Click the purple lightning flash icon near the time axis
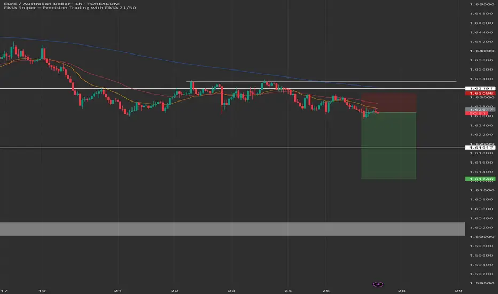Screen dimensions: 498x294 (378, 284)
